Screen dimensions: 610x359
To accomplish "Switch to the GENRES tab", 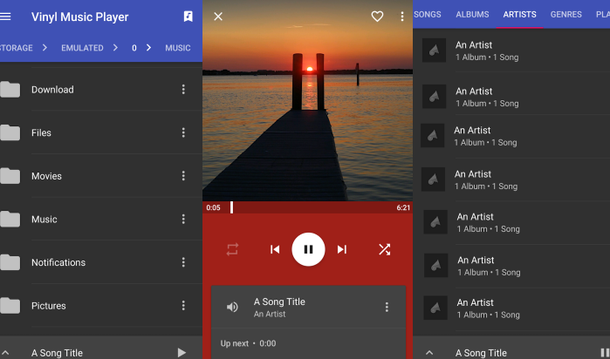I will pyautogui.click(x=566, y=14).
